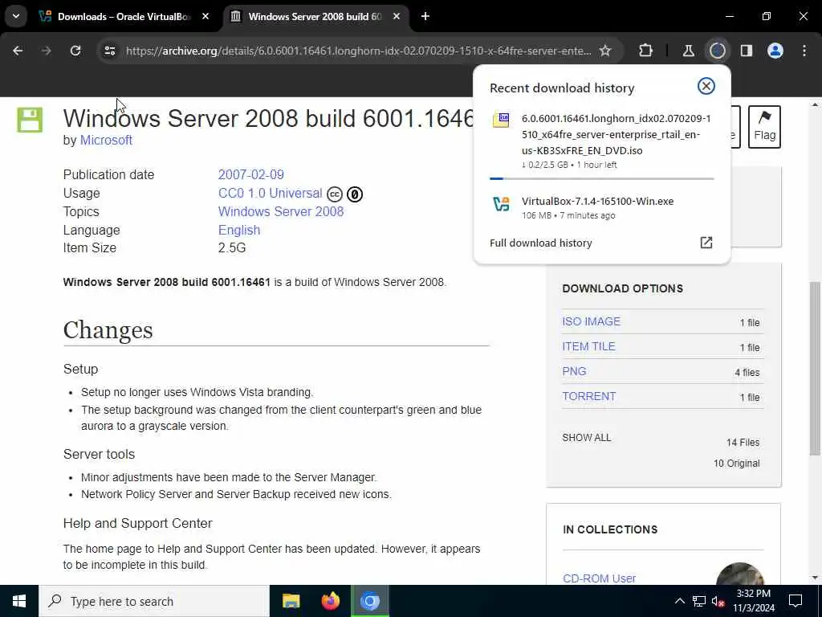Click the muted volume tray icon
The width and height of the screenshot is (822, 617).
(718, 601)
